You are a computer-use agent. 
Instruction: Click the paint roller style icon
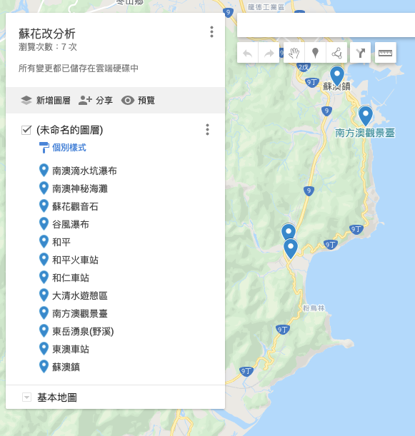point(44,148)
